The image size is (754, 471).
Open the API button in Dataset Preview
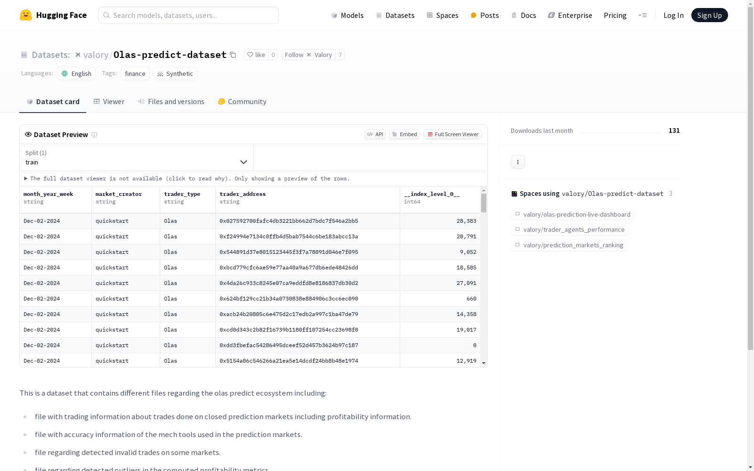point(375,134)
